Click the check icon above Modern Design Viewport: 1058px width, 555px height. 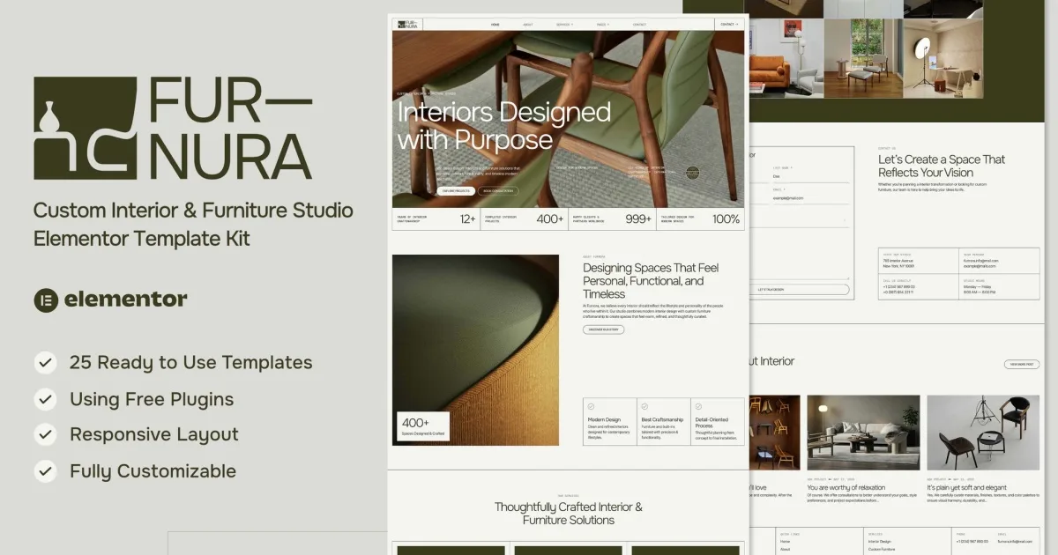[x=591, y=407]
